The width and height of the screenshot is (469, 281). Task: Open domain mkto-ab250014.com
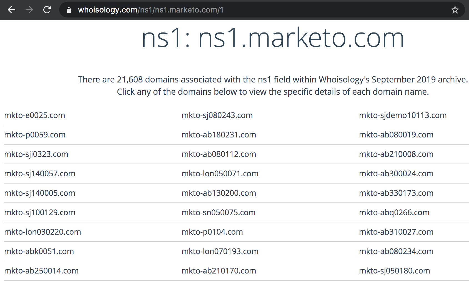(x=41, y=271)
